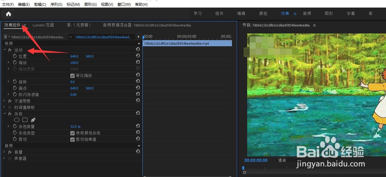
Task: Create ellipse mask for 杂色
Action: [x=17, y=120]
